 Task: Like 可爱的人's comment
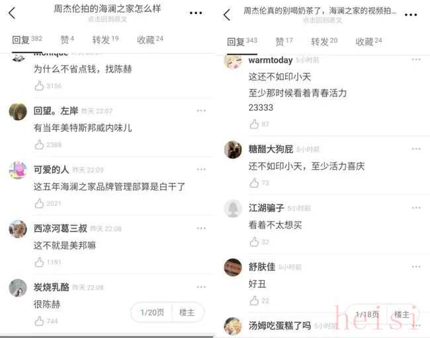click(39, 203)
